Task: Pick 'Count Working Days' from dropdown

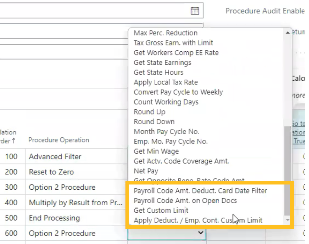Action: click(x=166, y=102)
